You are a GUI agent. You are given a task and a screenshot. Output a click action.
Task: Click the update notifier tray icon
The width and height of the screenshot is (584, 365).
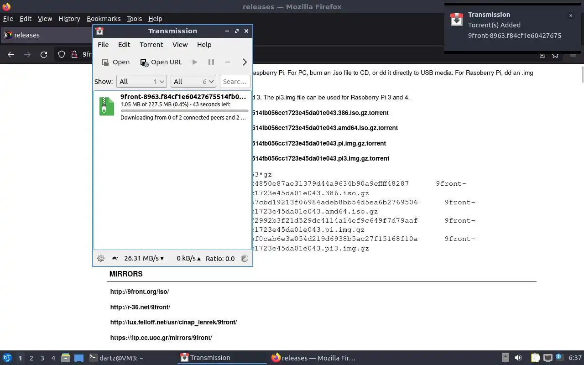(558, 358)
